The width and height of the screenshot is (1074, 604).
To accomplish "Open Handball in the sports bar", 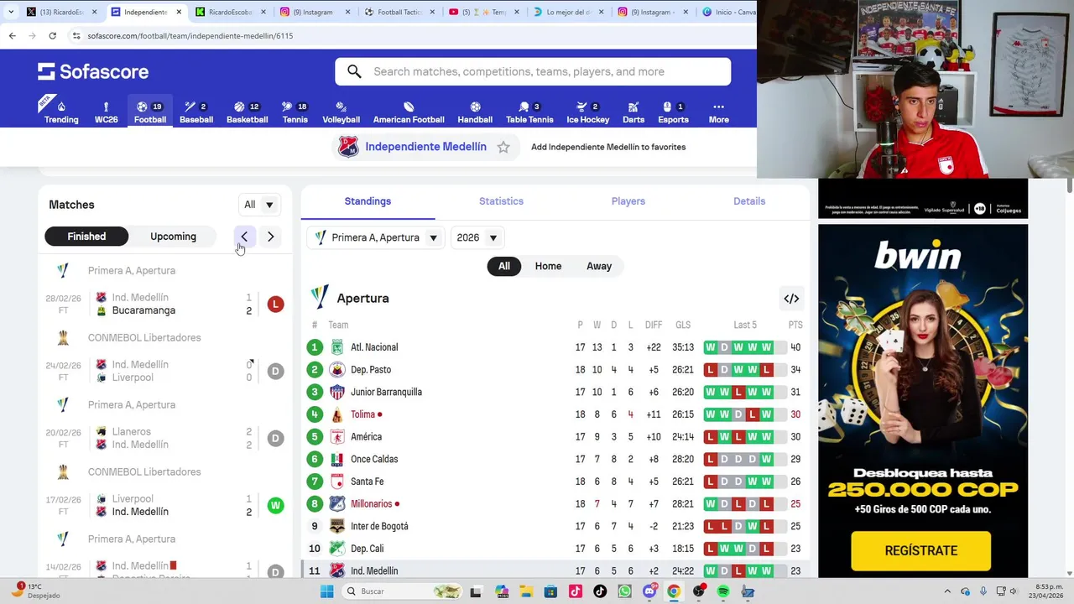I will 475,112.
